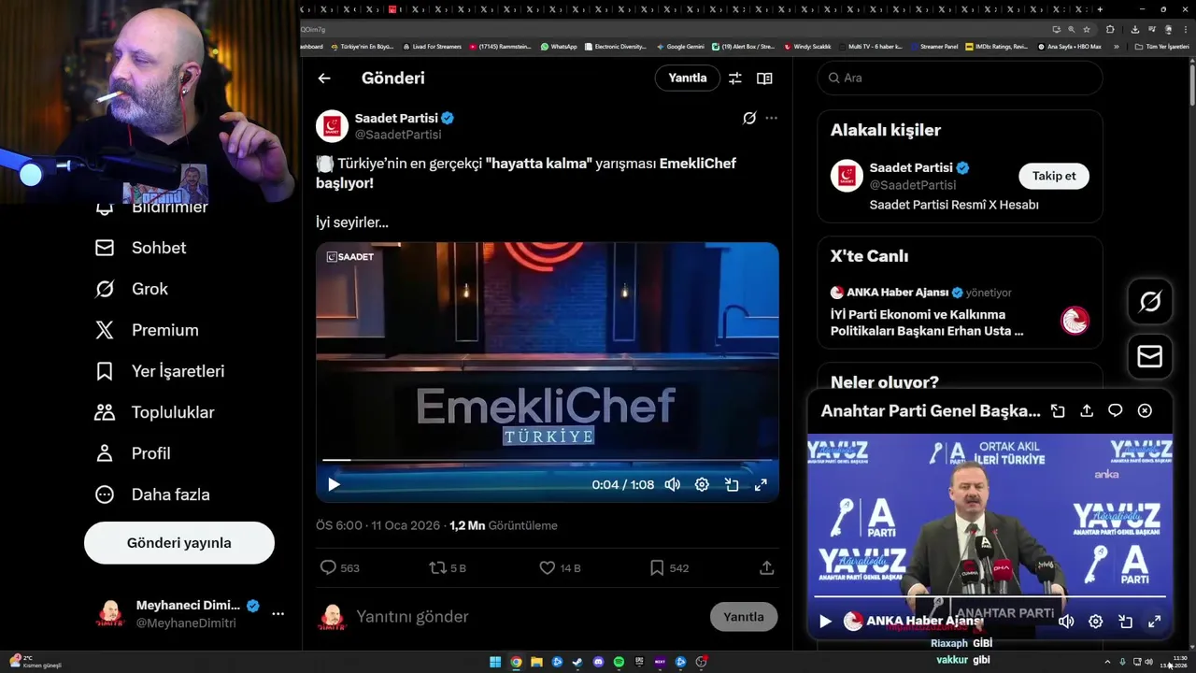Open the 2°C weather widget on the taskbar
1196x673 pixels.
click(34, 662)
